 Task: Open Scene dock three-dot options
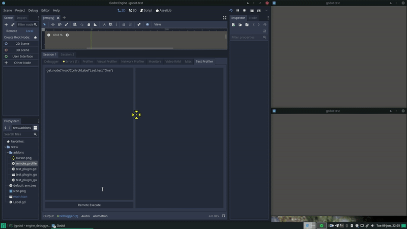pyautogui.click(x=39, y=18)
